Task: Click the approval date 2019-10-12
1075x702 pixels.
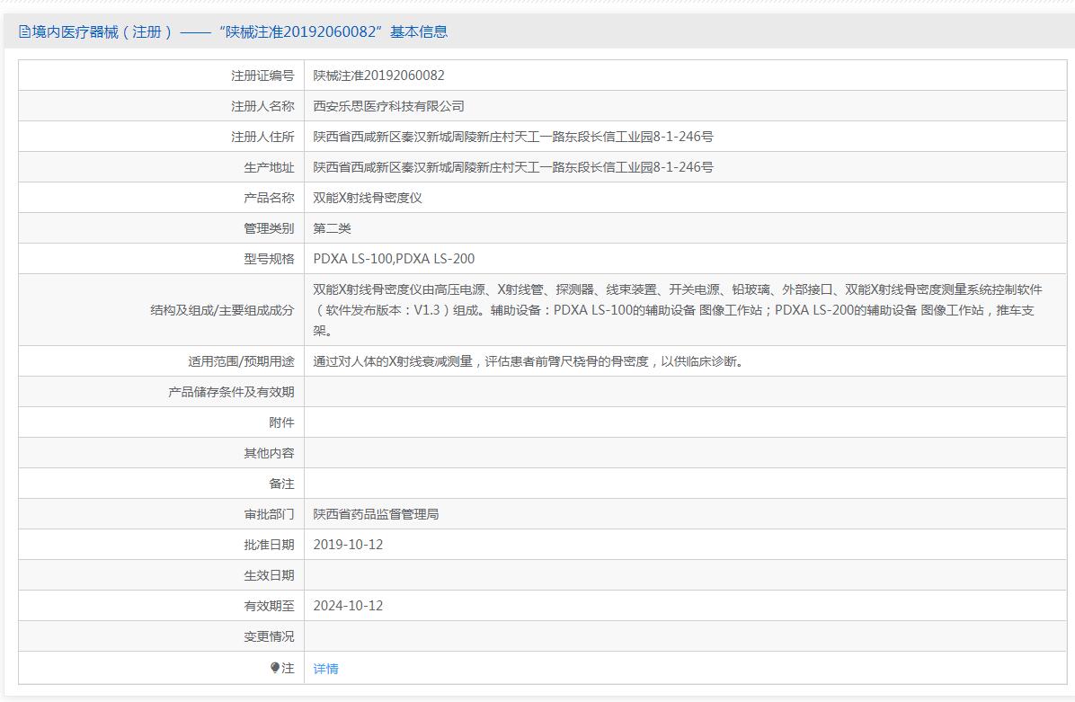Action: click(348, 545)
